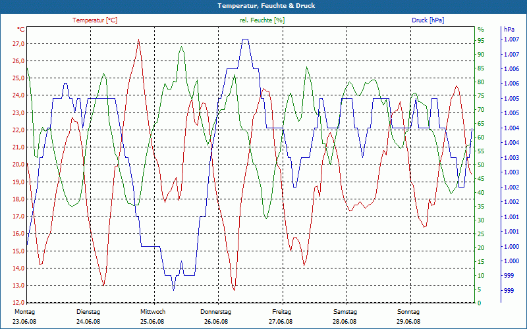Click the '27,0' temperature axis value

(x=18, y=43)
